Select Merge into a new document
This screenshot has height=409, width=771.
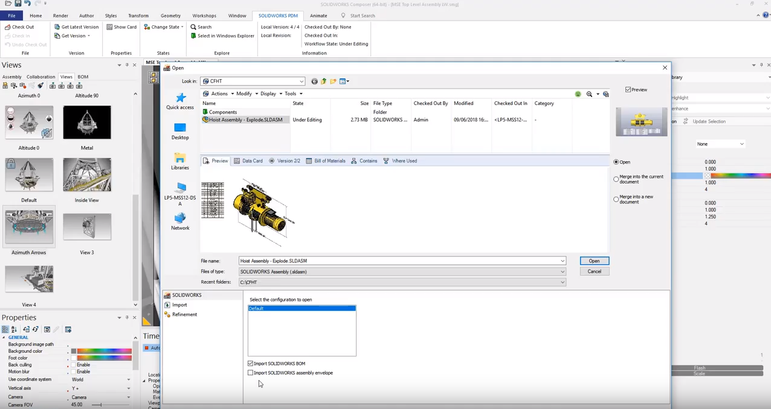[x=616, y=199]
